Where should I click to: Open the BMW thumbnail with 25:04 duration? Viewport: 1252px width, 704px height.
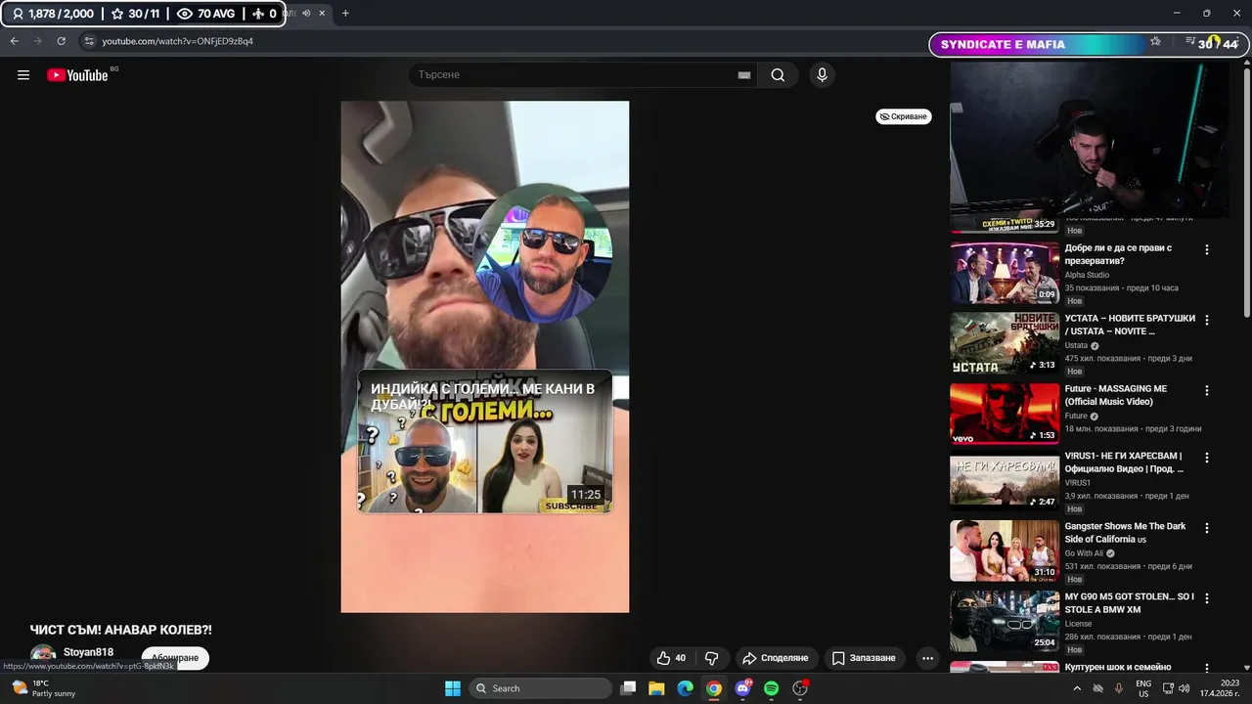point(1005,621)
